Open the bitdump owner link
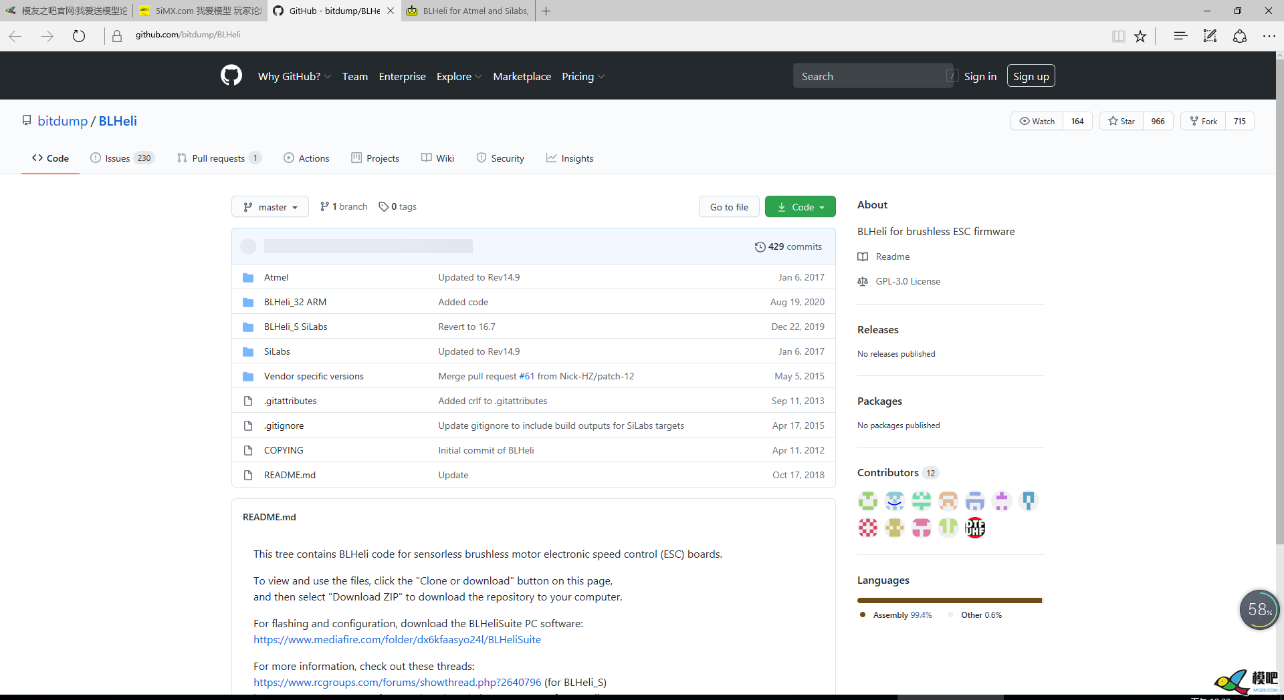1284x700 pixels. coord(62,121)
